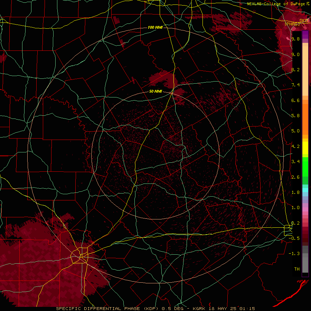Click the 18 MAY 25 date text

(223, 309)
